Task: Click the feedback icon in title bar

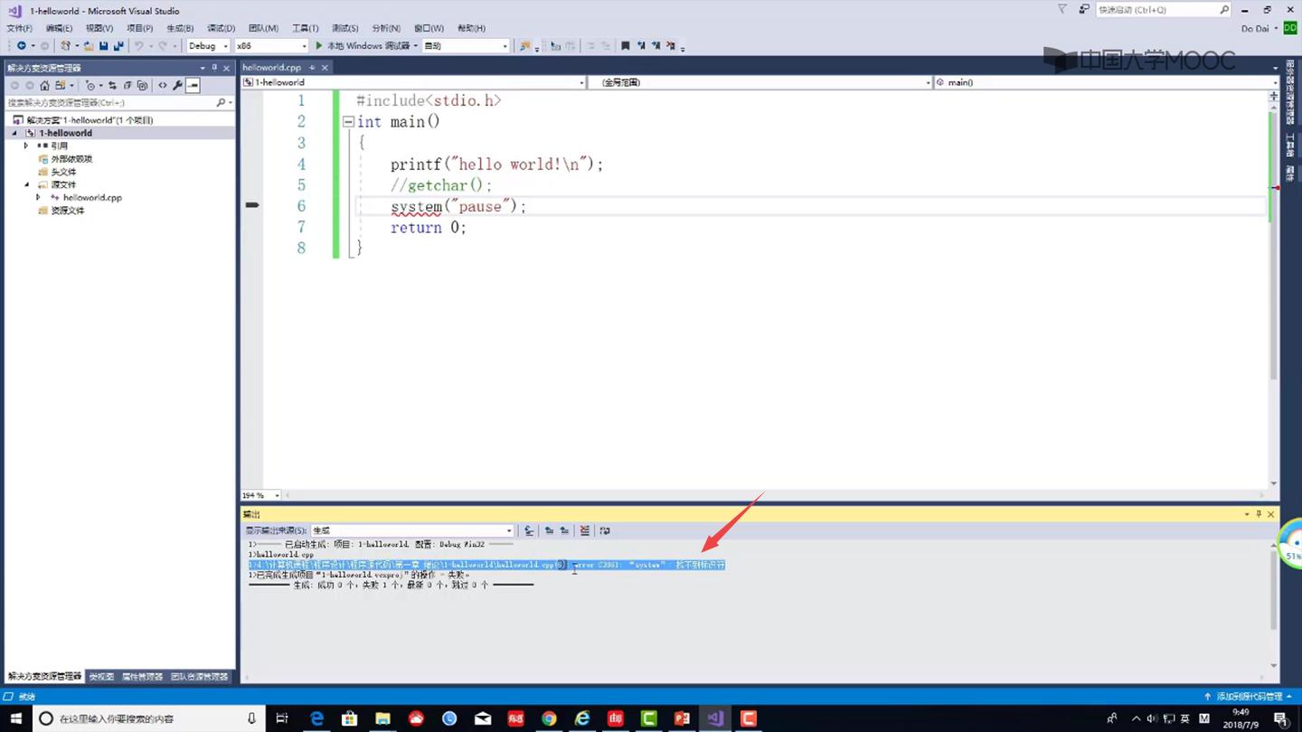Action: click(x=1084, y=10)
